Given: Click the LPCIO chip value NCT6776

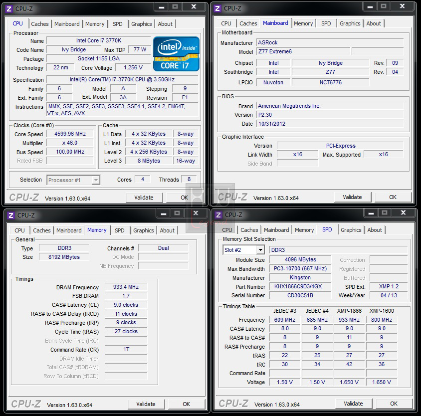Looking at the screenshot, I should 331,82.
